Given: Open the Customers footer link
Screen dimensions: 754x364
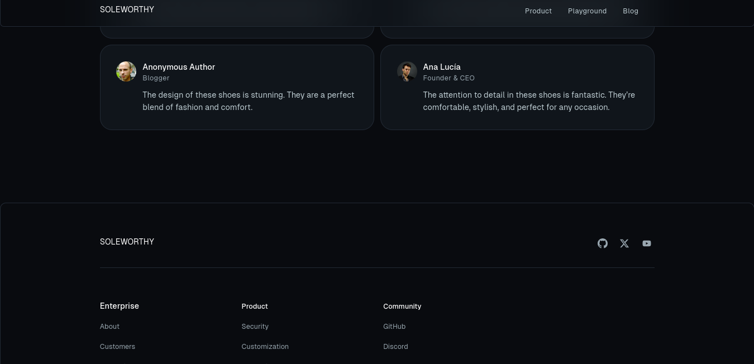Looking at the screenshot, I should coord(117,347).
